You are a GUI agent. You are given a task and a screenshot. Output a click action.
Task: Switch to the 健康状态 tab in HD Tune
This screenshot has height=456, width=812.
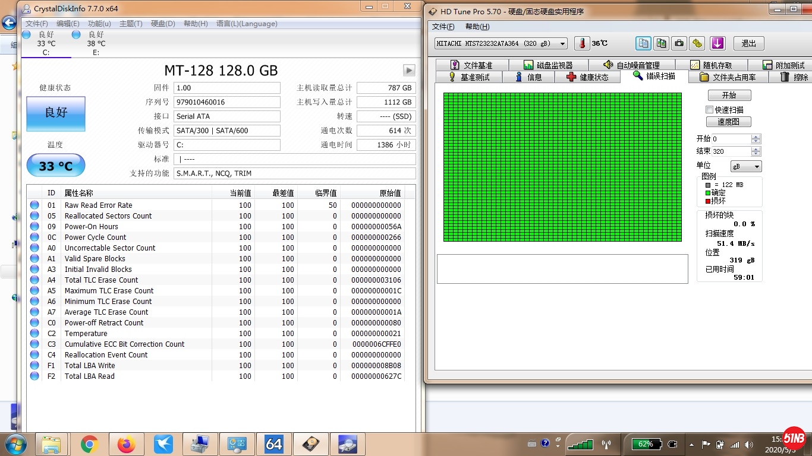coord(587,77)
